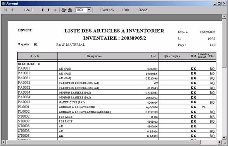The width and height of the screenshot is (228, 146).
Task: Open the zoom level dropdown
Action: [x=89, y=10]
